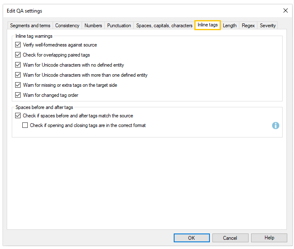
Task: Disable warning for Unicode characters with no defined entity
Action: [x=18, y=65]
